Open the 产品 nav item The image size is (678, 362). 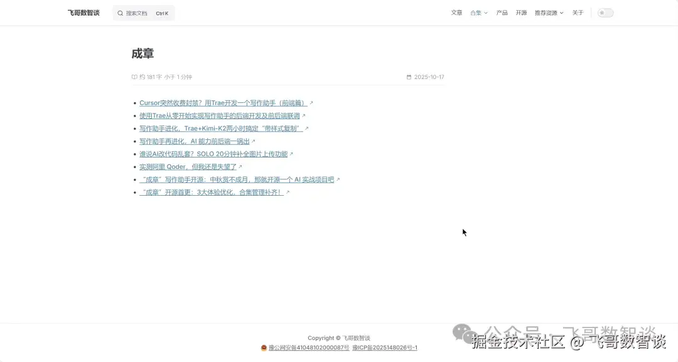tap(502, 13)
